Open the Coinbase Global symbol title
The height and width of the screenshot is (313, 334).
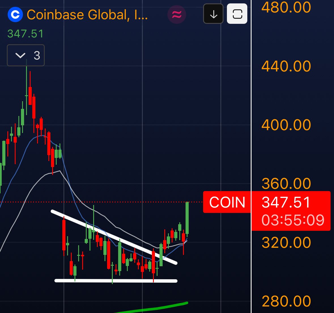tap(87, 15)
